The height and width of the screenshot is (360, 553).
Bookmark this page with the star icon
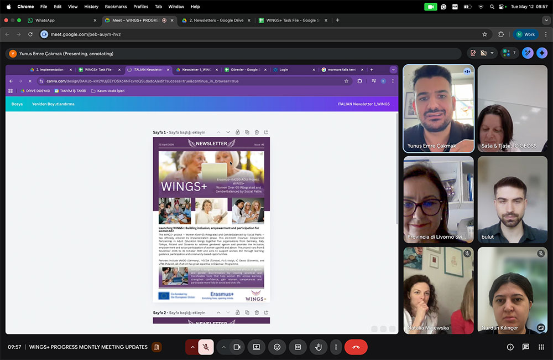[484, 34]
